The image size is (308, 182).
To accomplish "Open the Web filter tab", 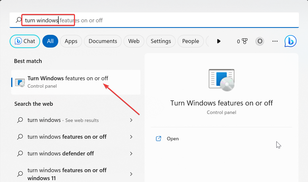I will click(x=134, y=41).
